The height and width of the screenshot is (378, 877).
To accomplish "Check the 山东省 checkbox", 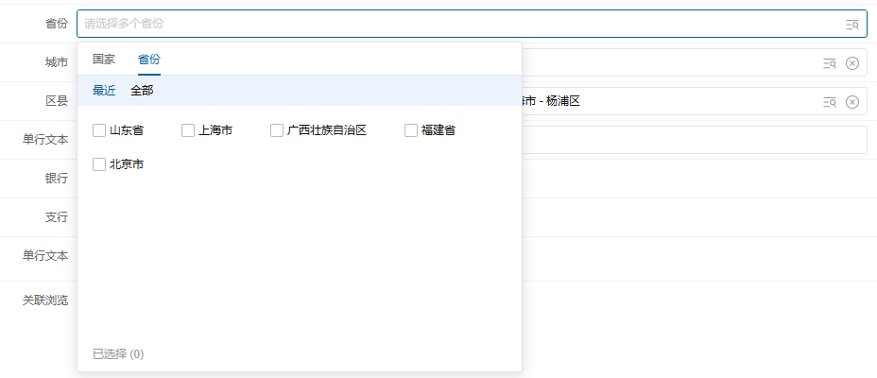I will [x=99, y=130].
